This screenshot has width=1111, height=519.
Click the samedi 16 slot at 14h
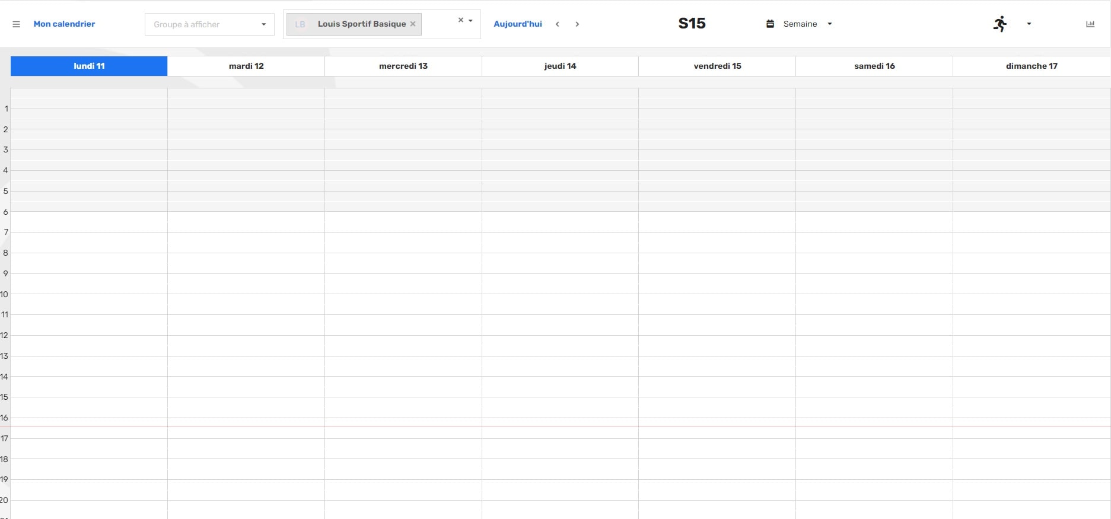pos(874,387)
